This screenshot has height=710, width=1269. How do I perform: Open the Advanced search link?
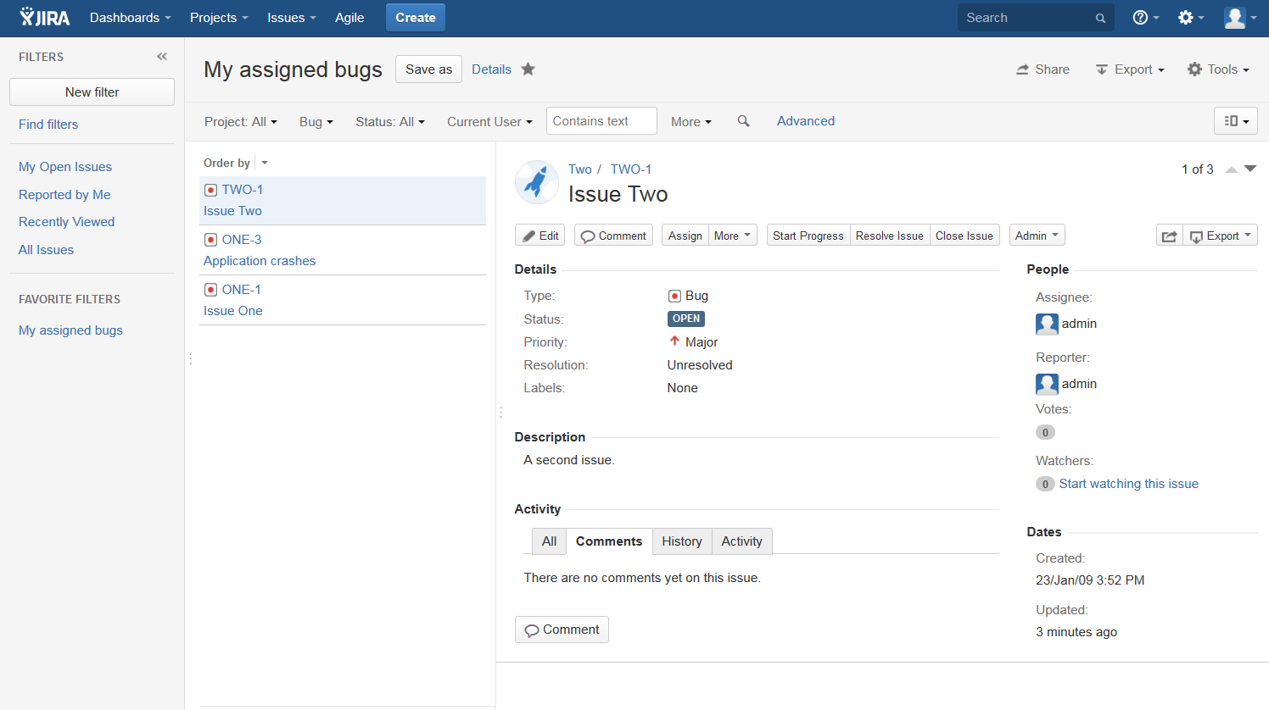pos(804,121)
